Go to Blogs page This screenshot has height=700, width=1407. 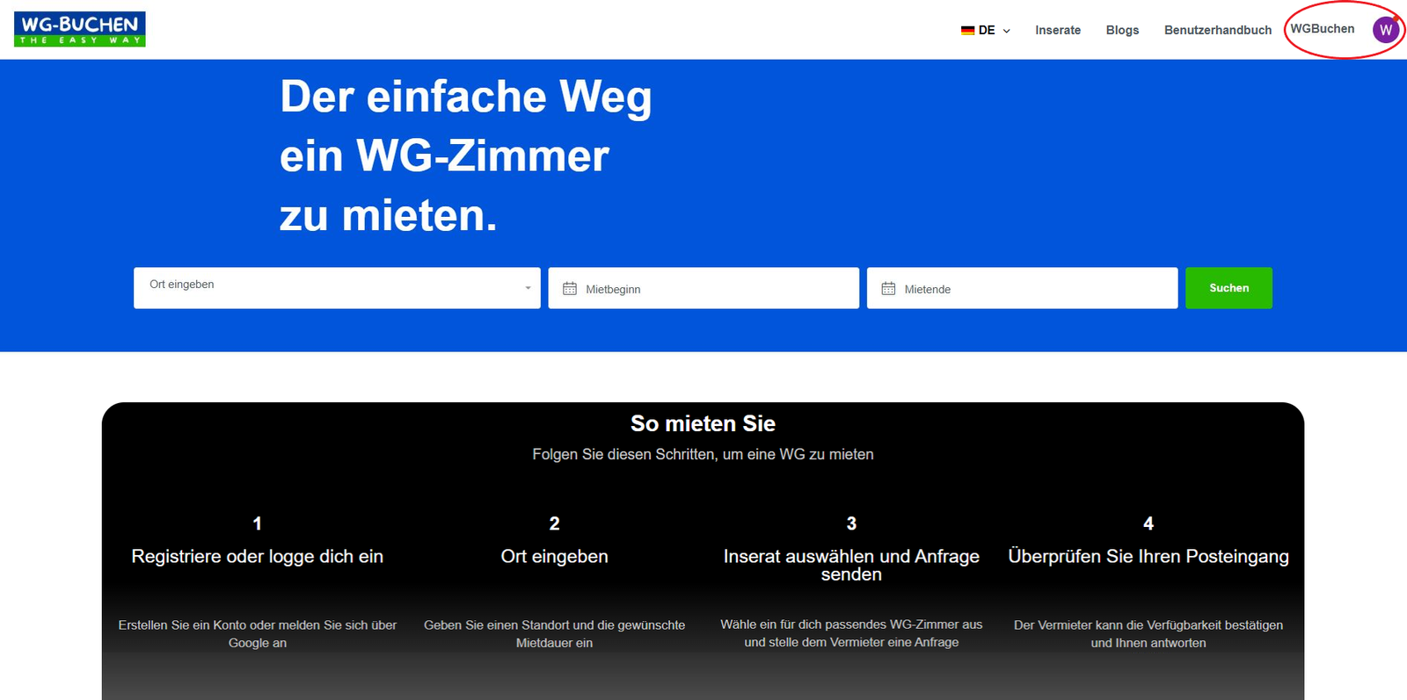[1122, 30]
